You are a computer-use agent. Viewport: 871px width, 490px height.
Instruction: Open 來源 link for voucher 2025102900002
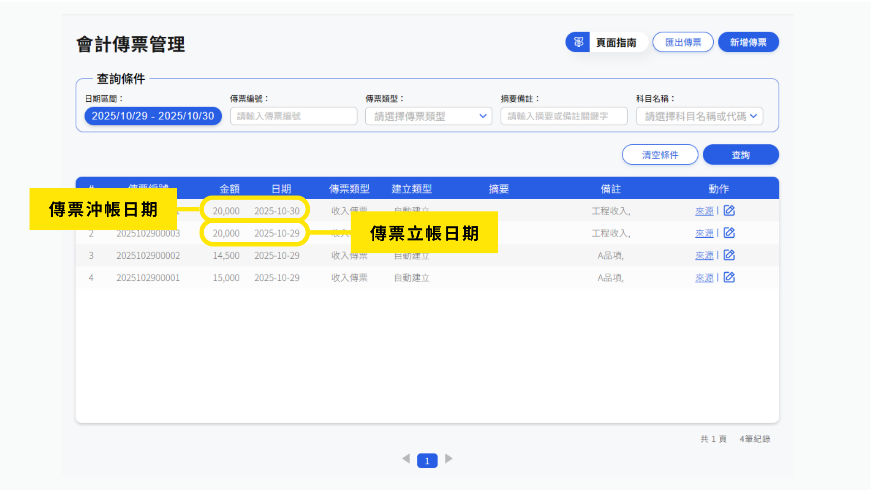(704, 255)
